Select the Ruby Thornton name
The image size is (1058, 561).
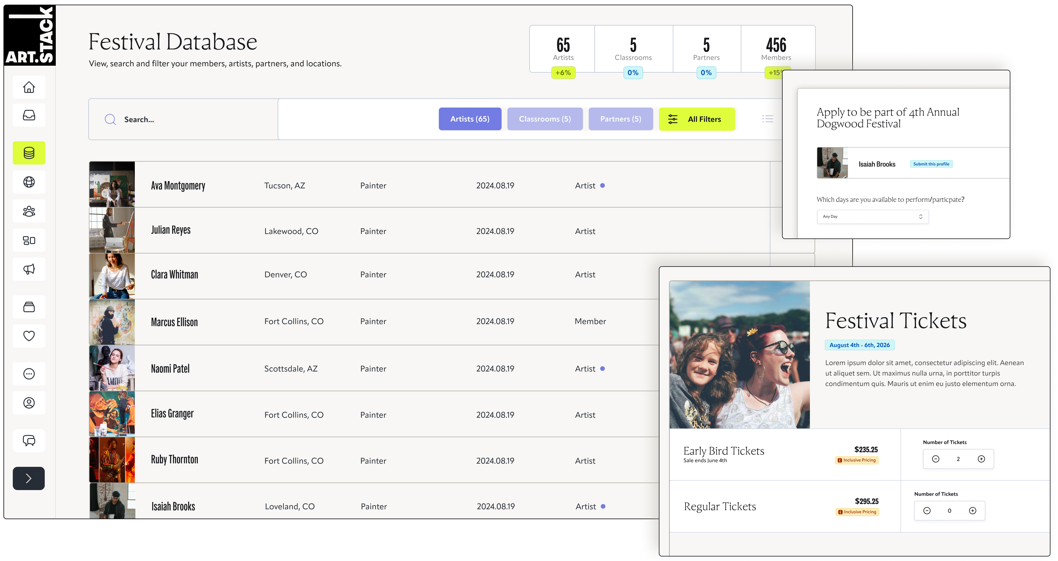(175, 460)
